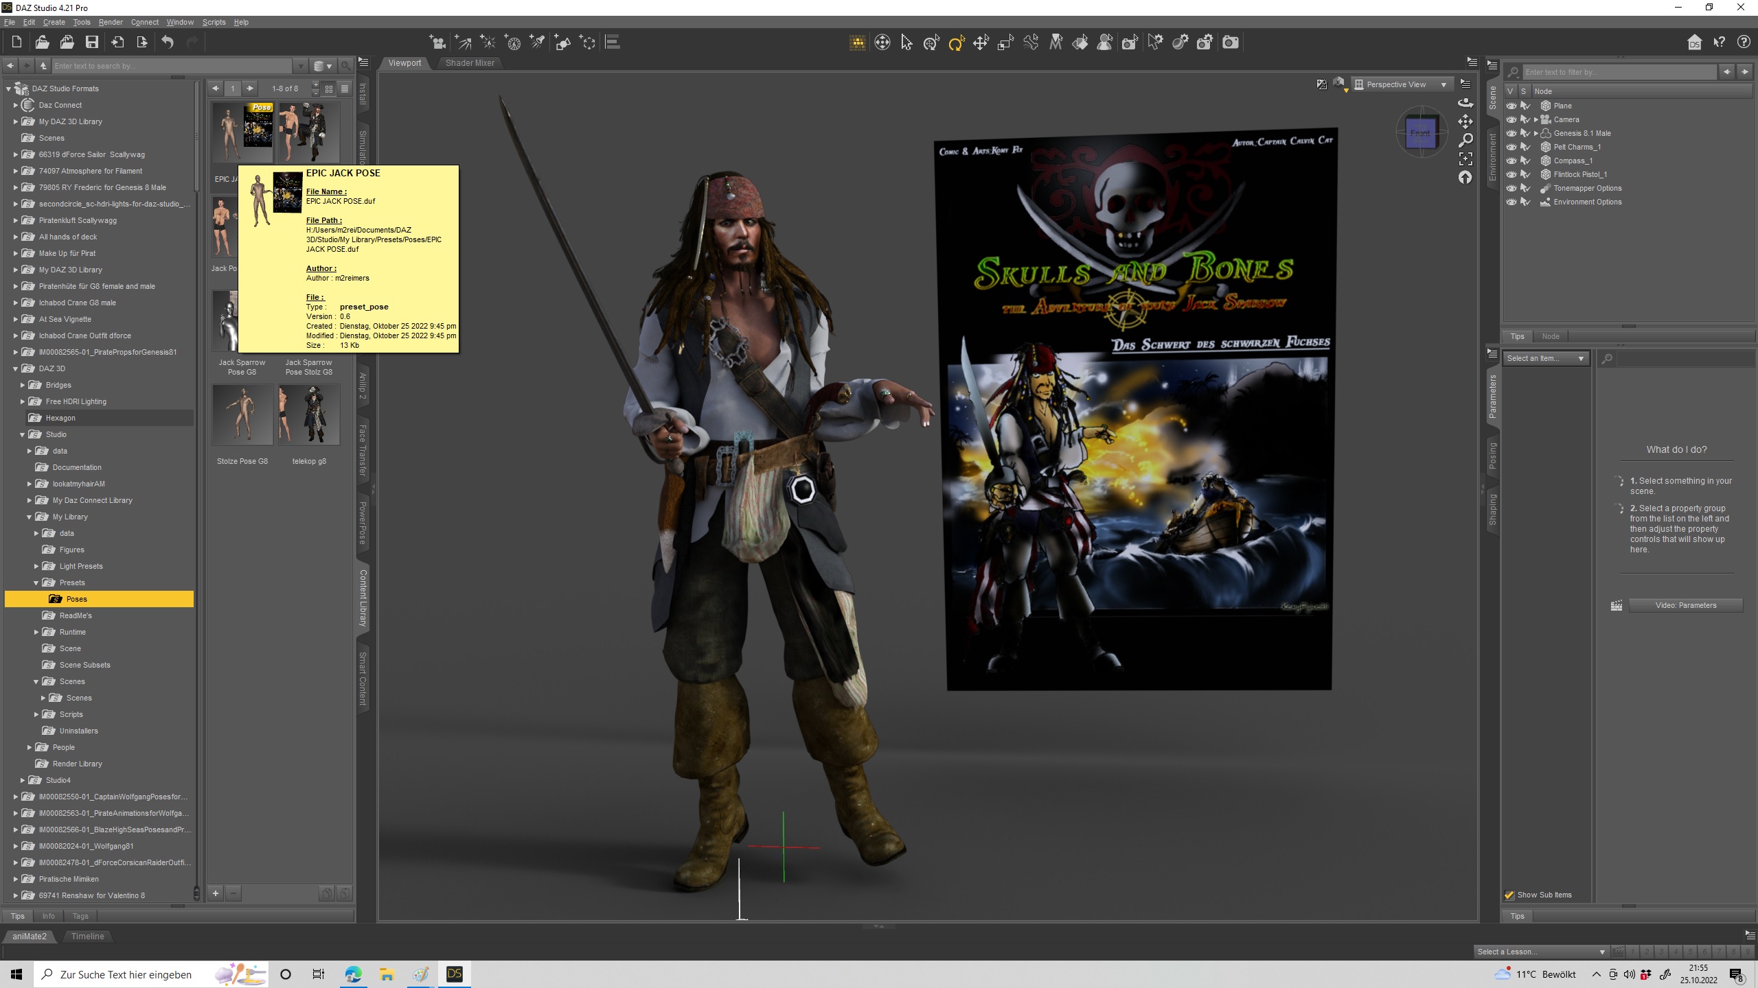Click the add plus button below thumbnails

[x=216, y=893]
